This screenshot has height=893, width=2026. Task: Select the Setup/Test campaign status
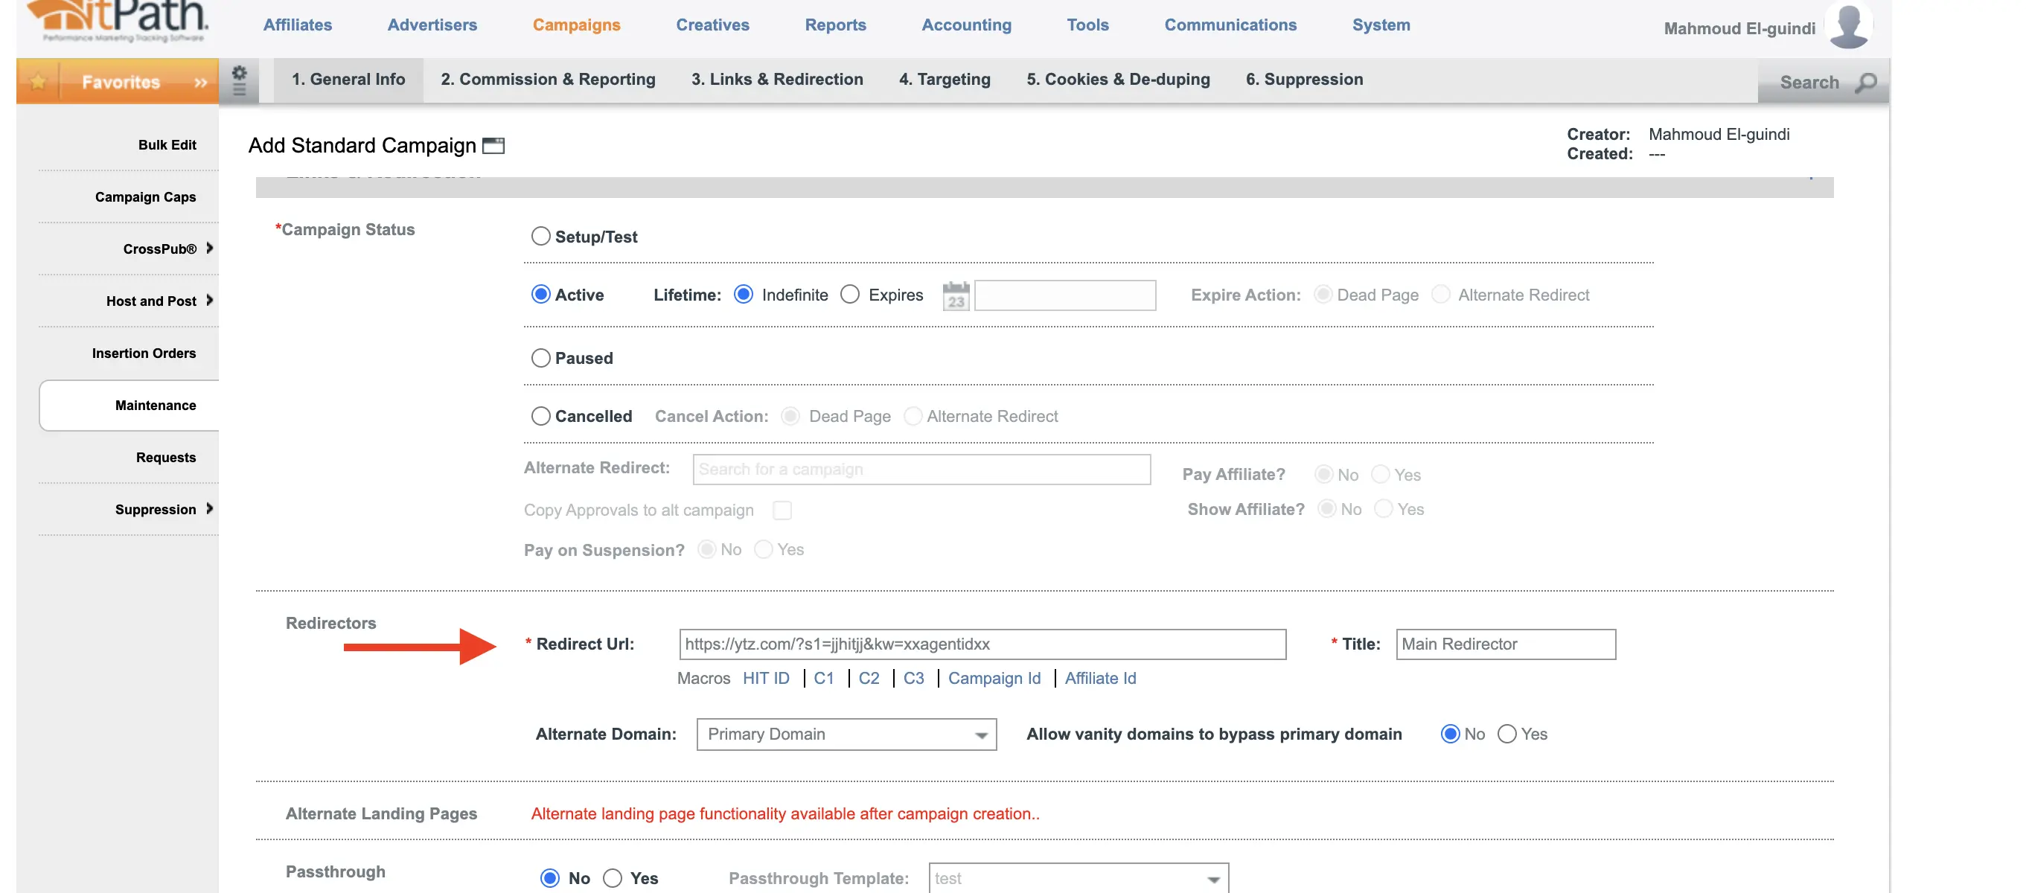coord(540,237)
